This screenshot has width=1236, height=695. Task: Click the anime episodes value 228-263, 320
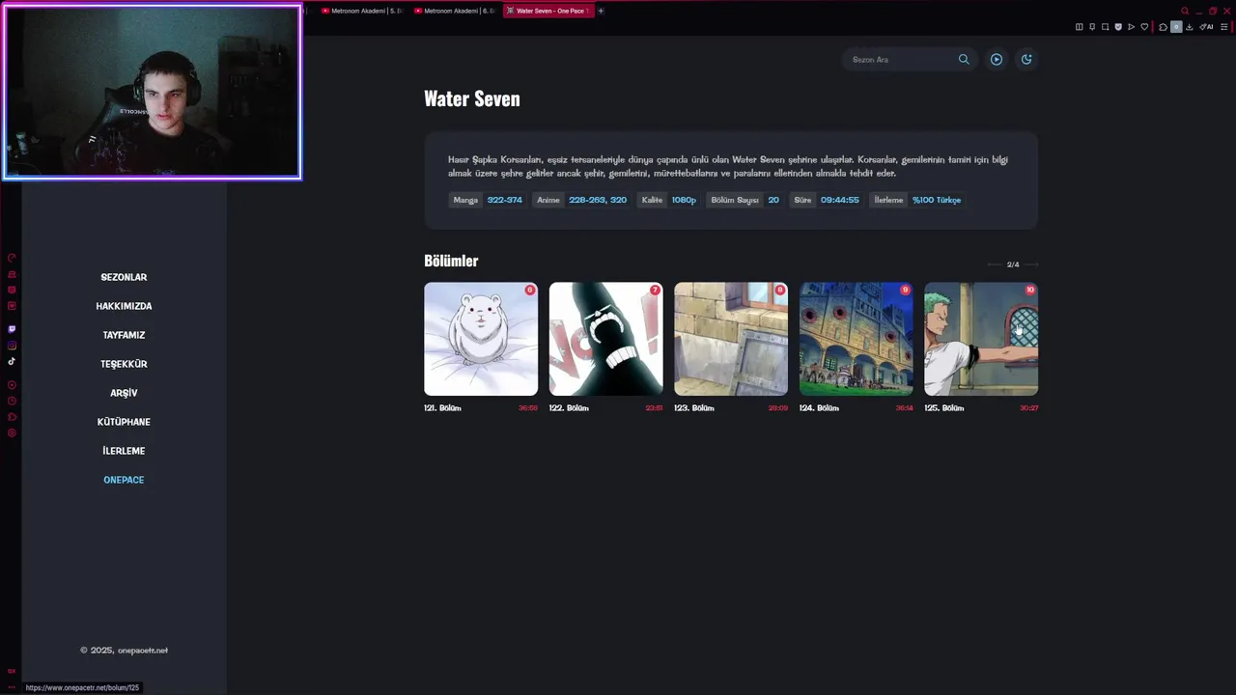click(x=598, y=200)
